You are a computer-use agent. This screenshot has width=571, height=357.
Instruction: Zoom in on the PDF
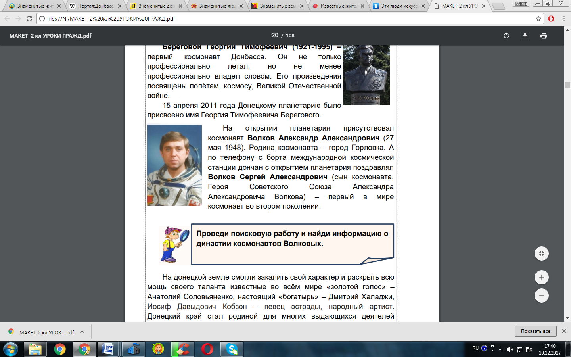point(542,277)
